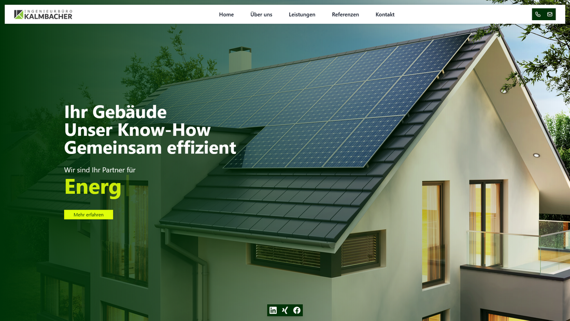Open the LinkedIn profile icon
The width and height of the screenshot is (570, 321).
point(273,310)
